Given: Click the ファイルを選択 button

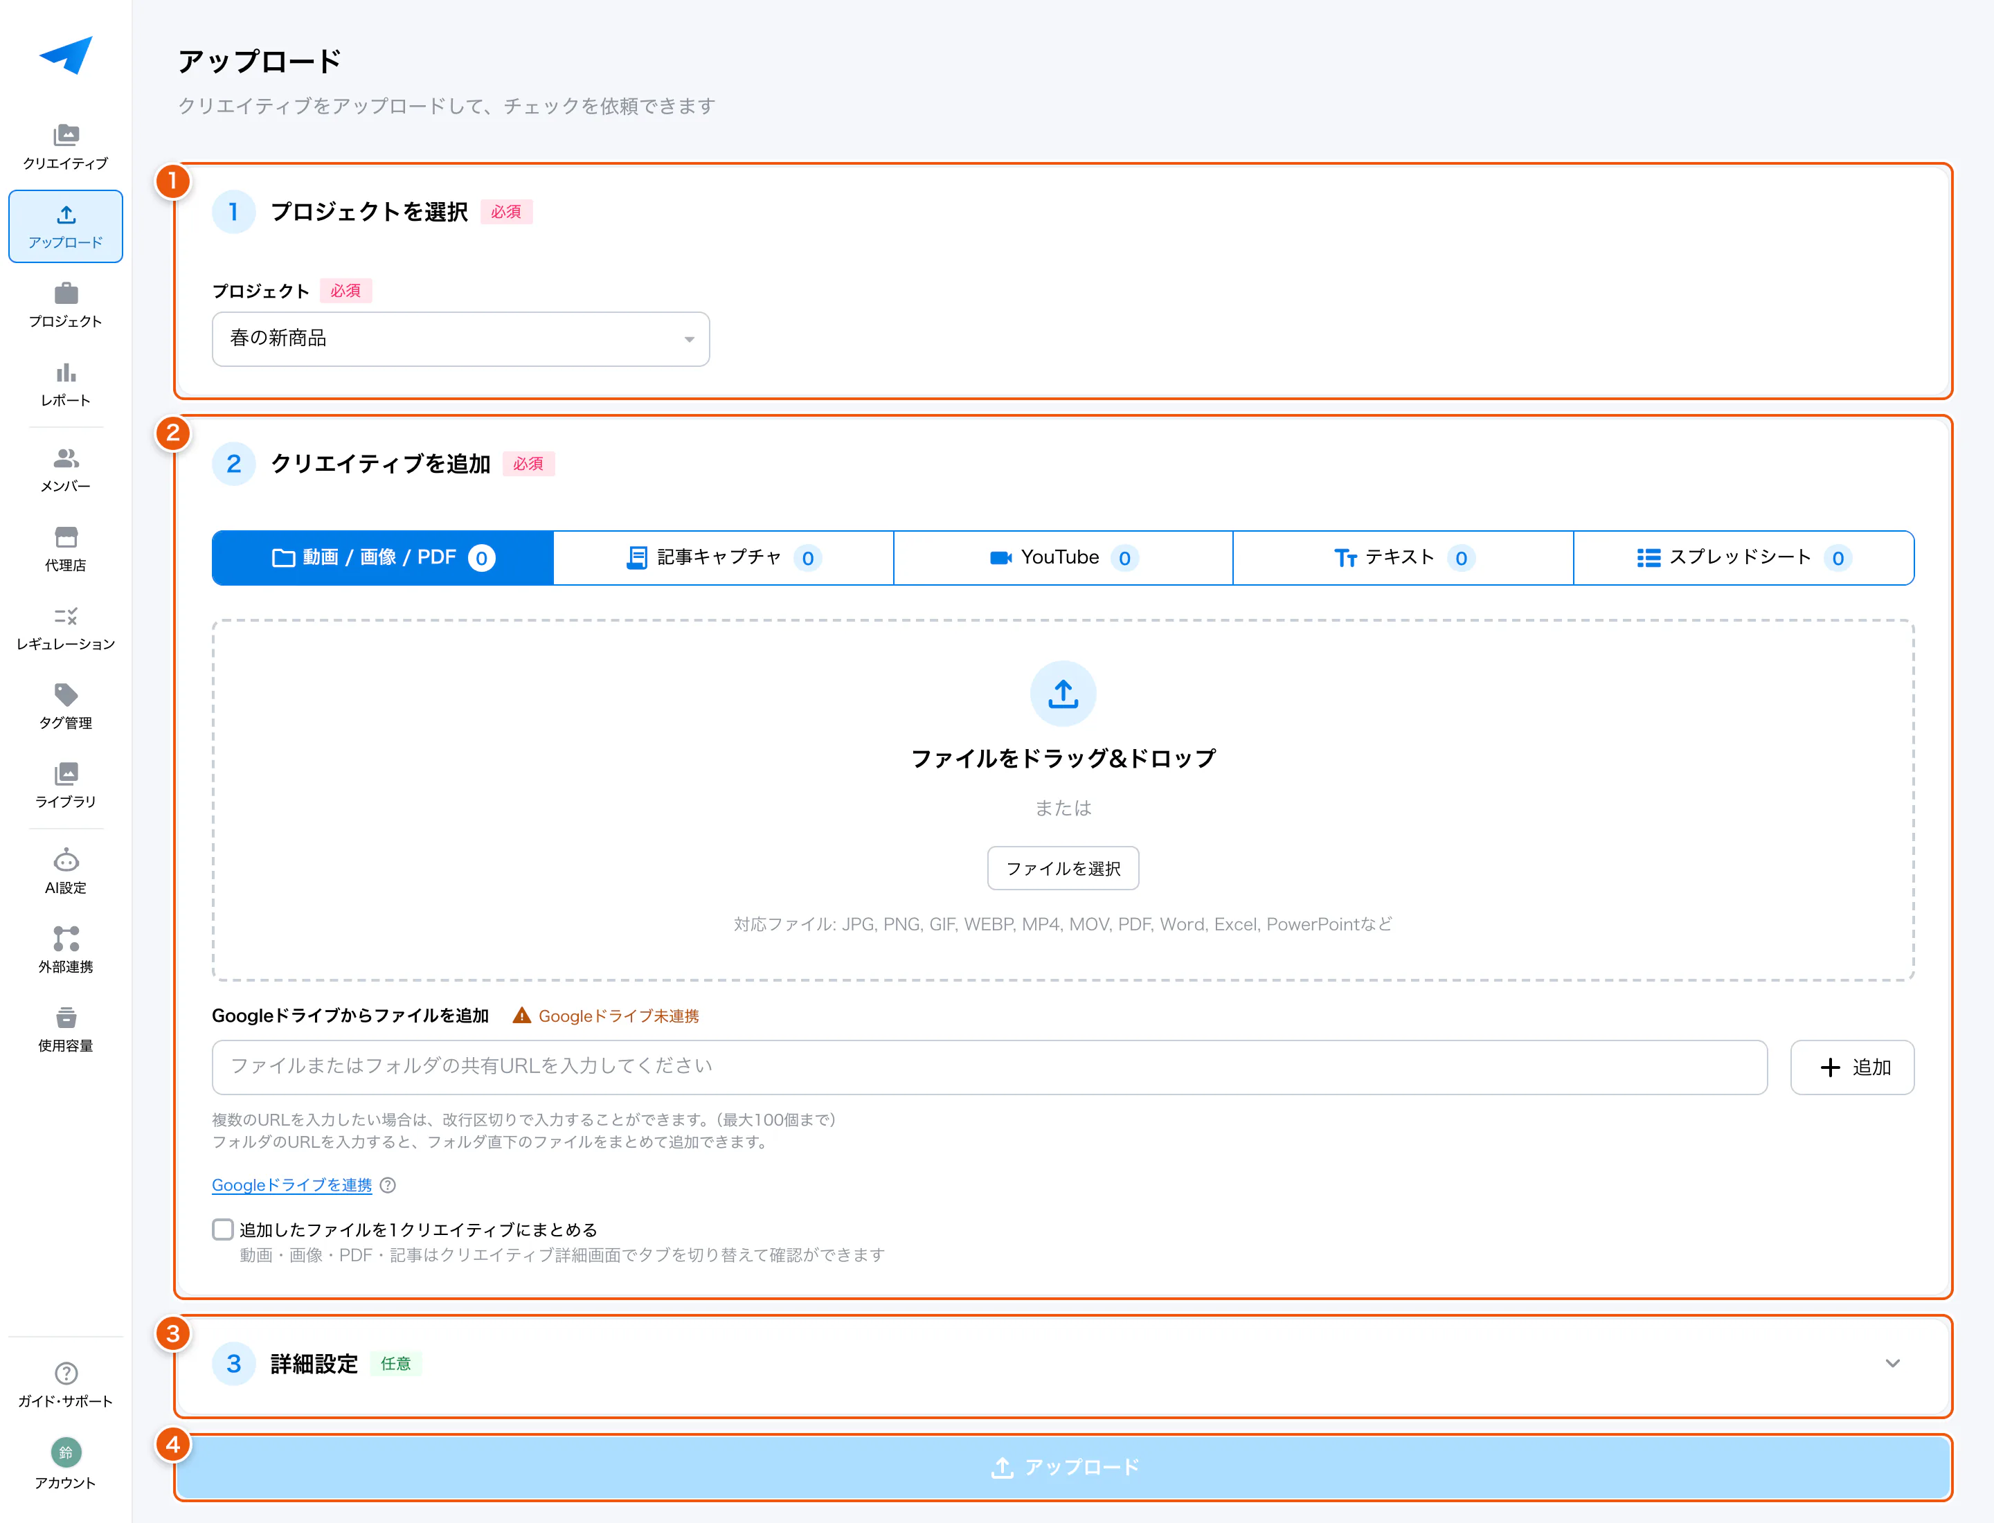Looking at the screenshot, I should (x=1063, y=869).
